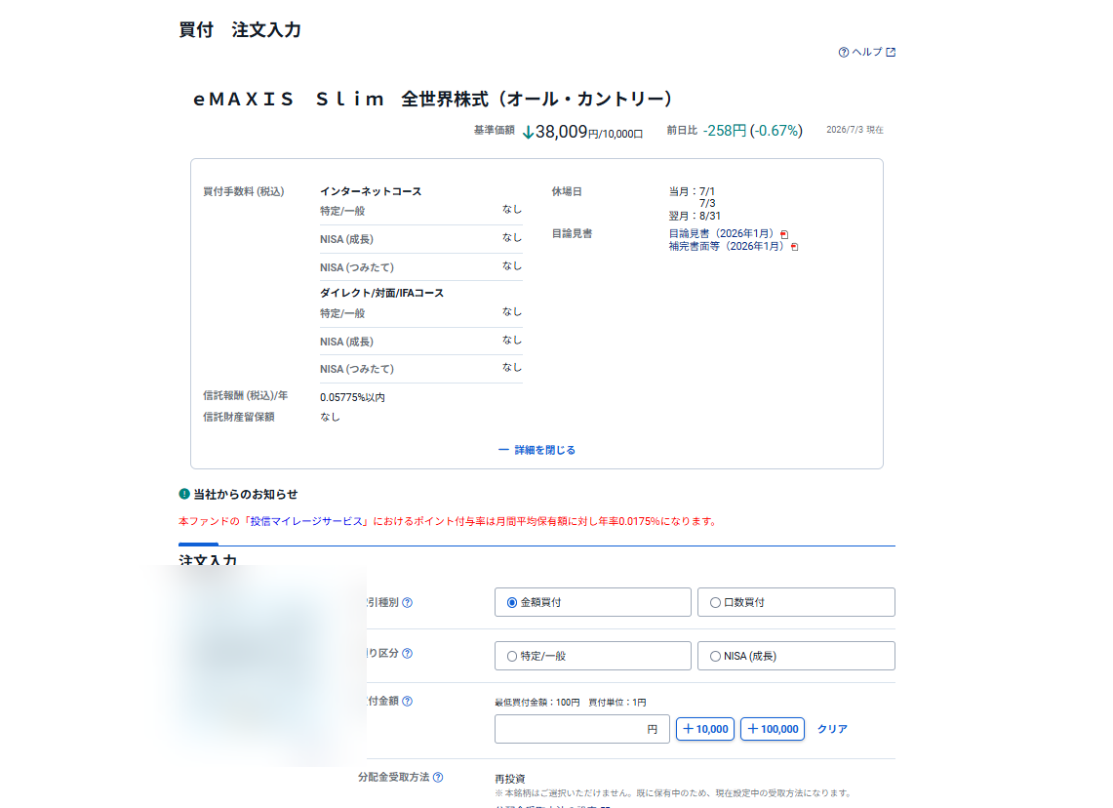
Task: Click 再投資 distribution method value
Action: pyautogui.click(x=509, y=779)
